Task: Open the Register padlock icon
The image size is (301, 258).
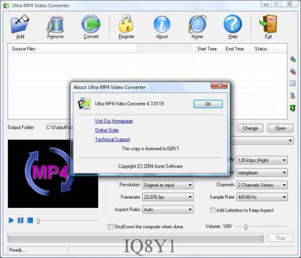Action: 126,24
